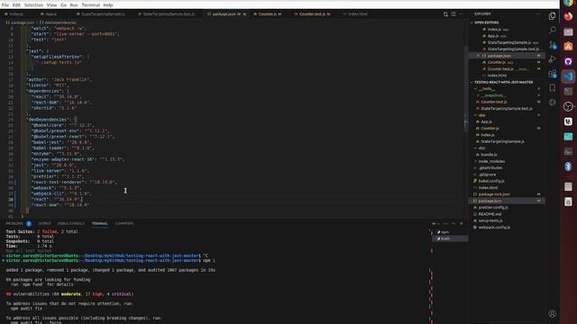This screenshot has width=577, height=324.
Task: Open the Bookmarks view in activity bar
Action: (x=552, y=88)
